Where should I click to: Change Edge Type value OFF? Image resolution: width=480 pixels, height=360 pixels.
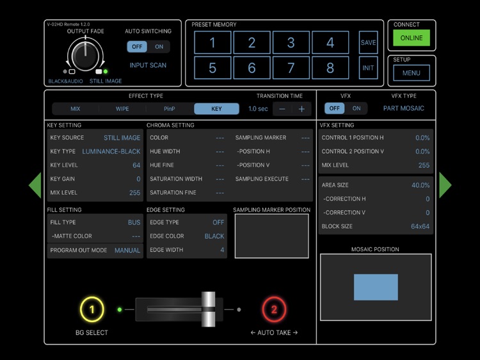click(218, 222)
